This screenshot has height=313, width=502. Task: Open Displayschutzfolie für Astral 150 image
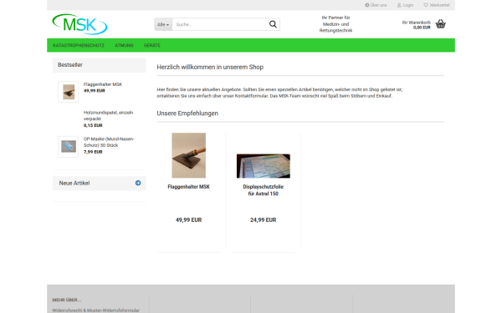pyautogui.click(x=264, y=166)
